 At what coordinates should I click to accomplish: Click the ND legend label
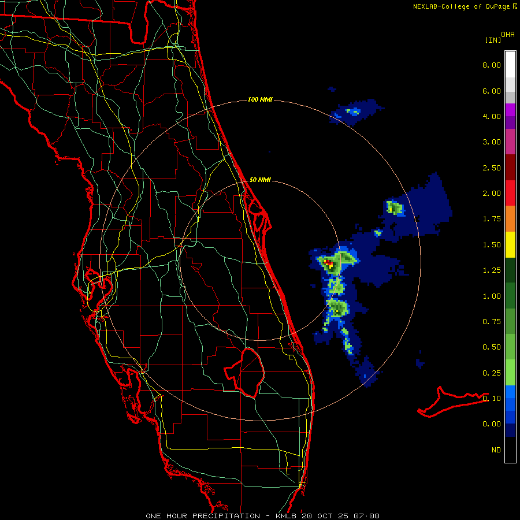point(496,450)
